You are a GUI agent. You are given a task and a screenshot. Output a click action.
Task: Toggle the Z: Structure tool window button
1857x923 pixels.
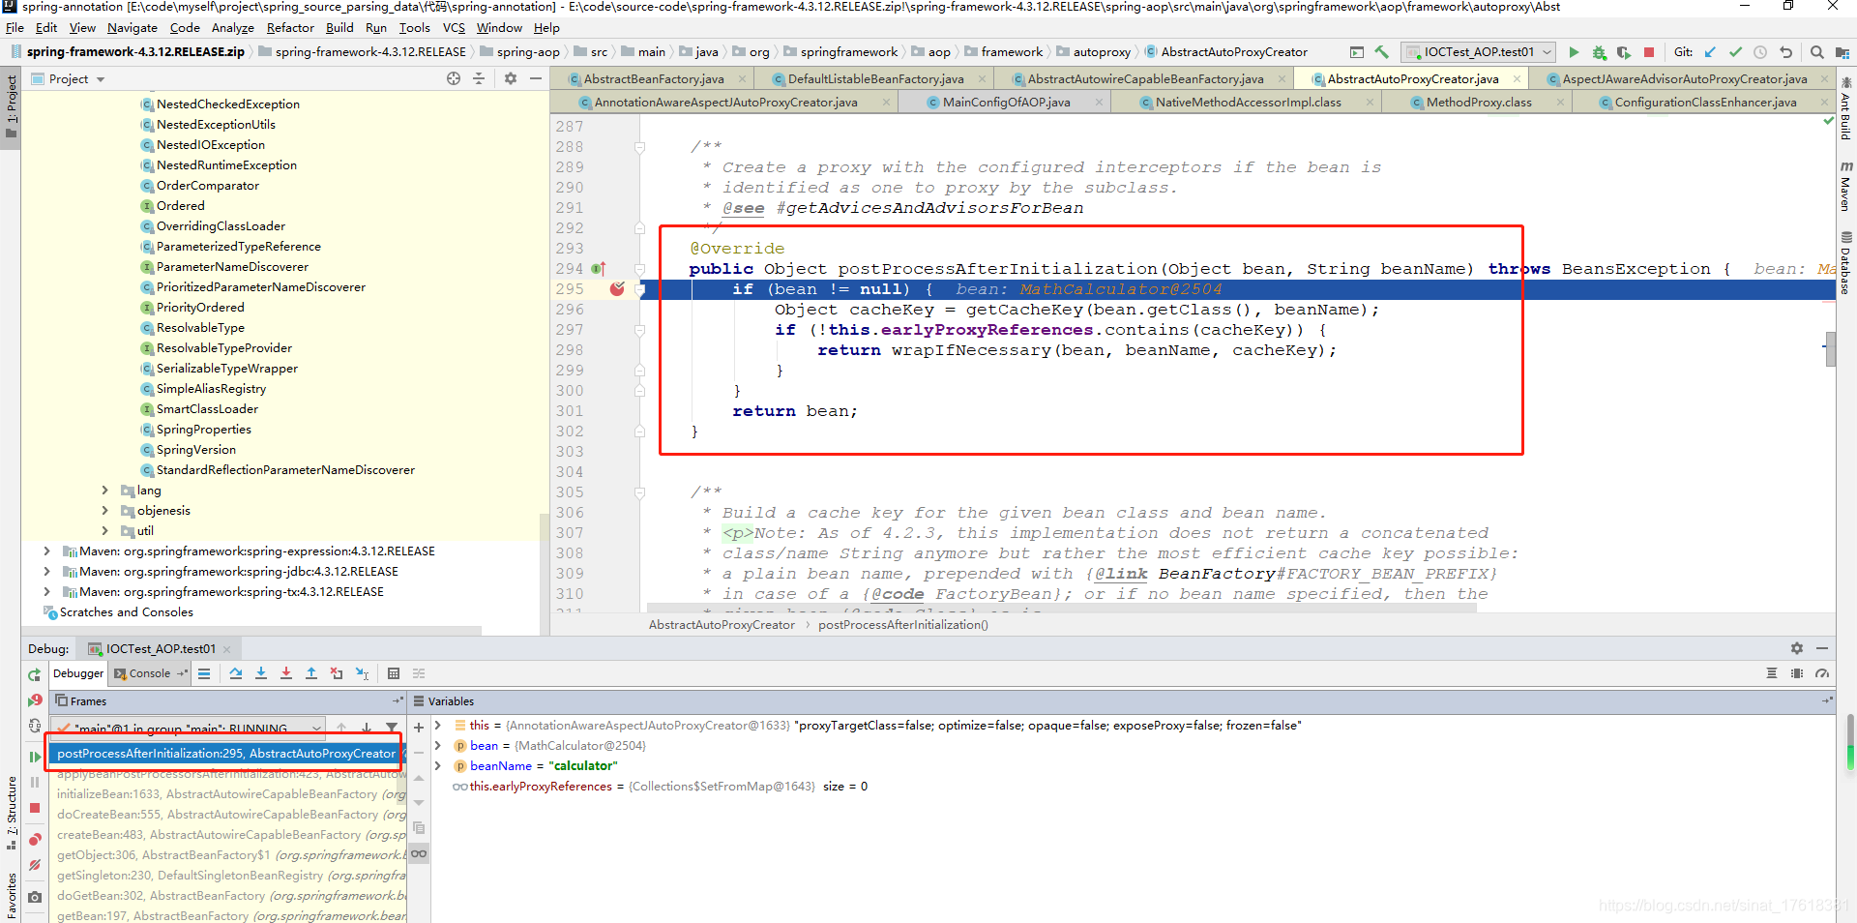pos(12,813)
